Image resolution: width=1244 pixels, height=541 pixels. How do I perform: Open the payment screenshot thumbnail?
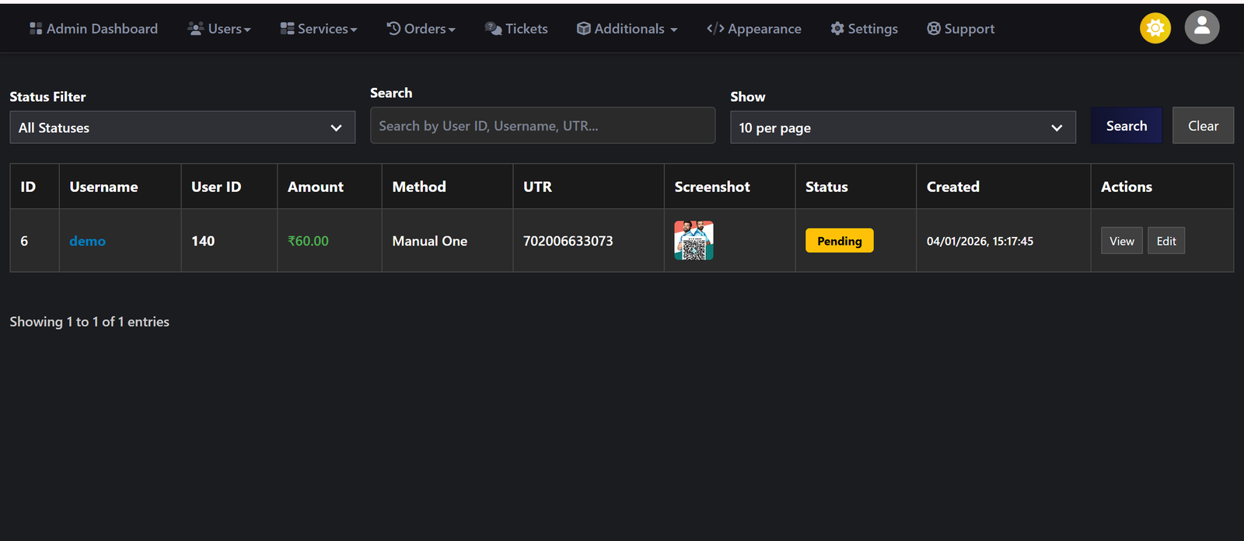coord(694,240)
